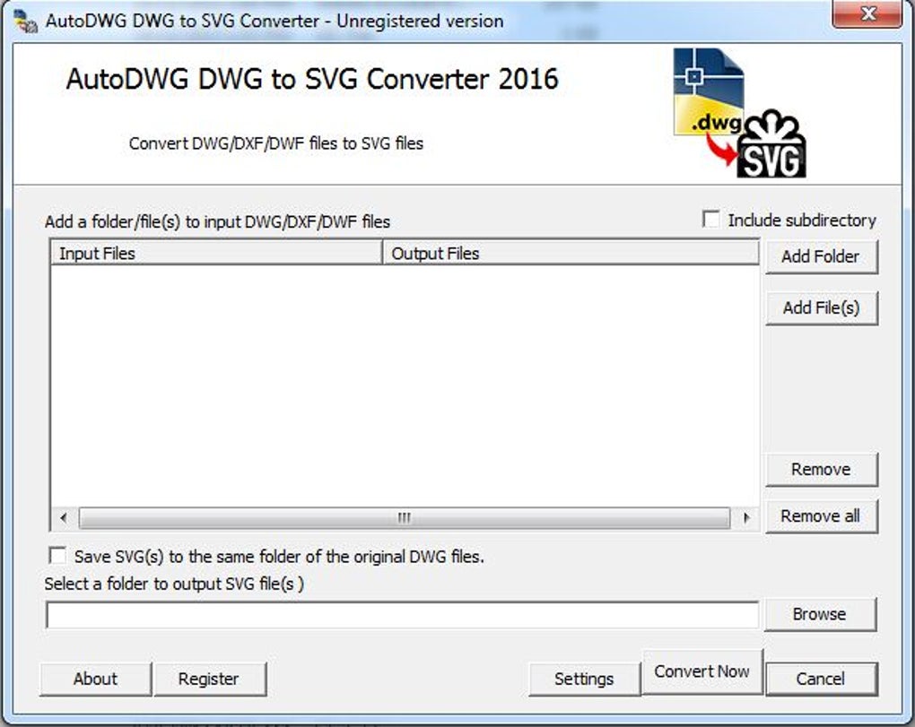Clear list with Remove all button
Screen dimensions: 915x727
coord(821,516)
